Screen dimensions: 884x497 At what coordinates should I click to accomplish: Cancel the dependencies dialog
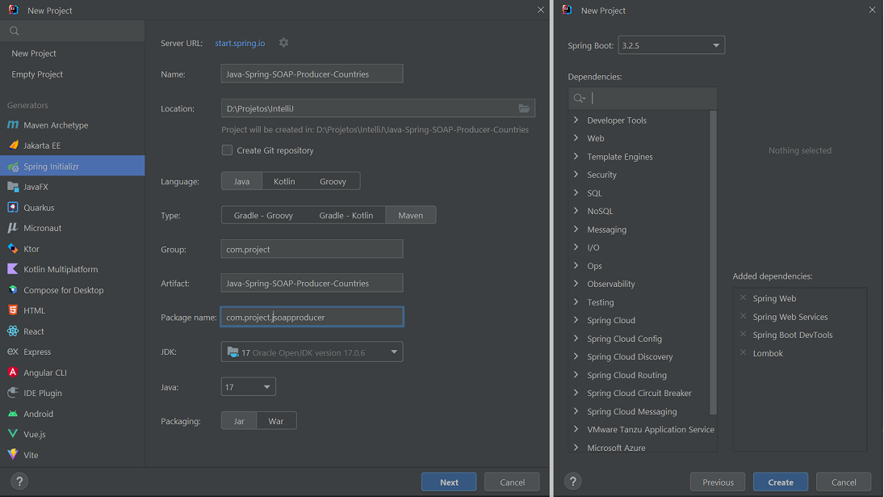click(x=844, y=482)
